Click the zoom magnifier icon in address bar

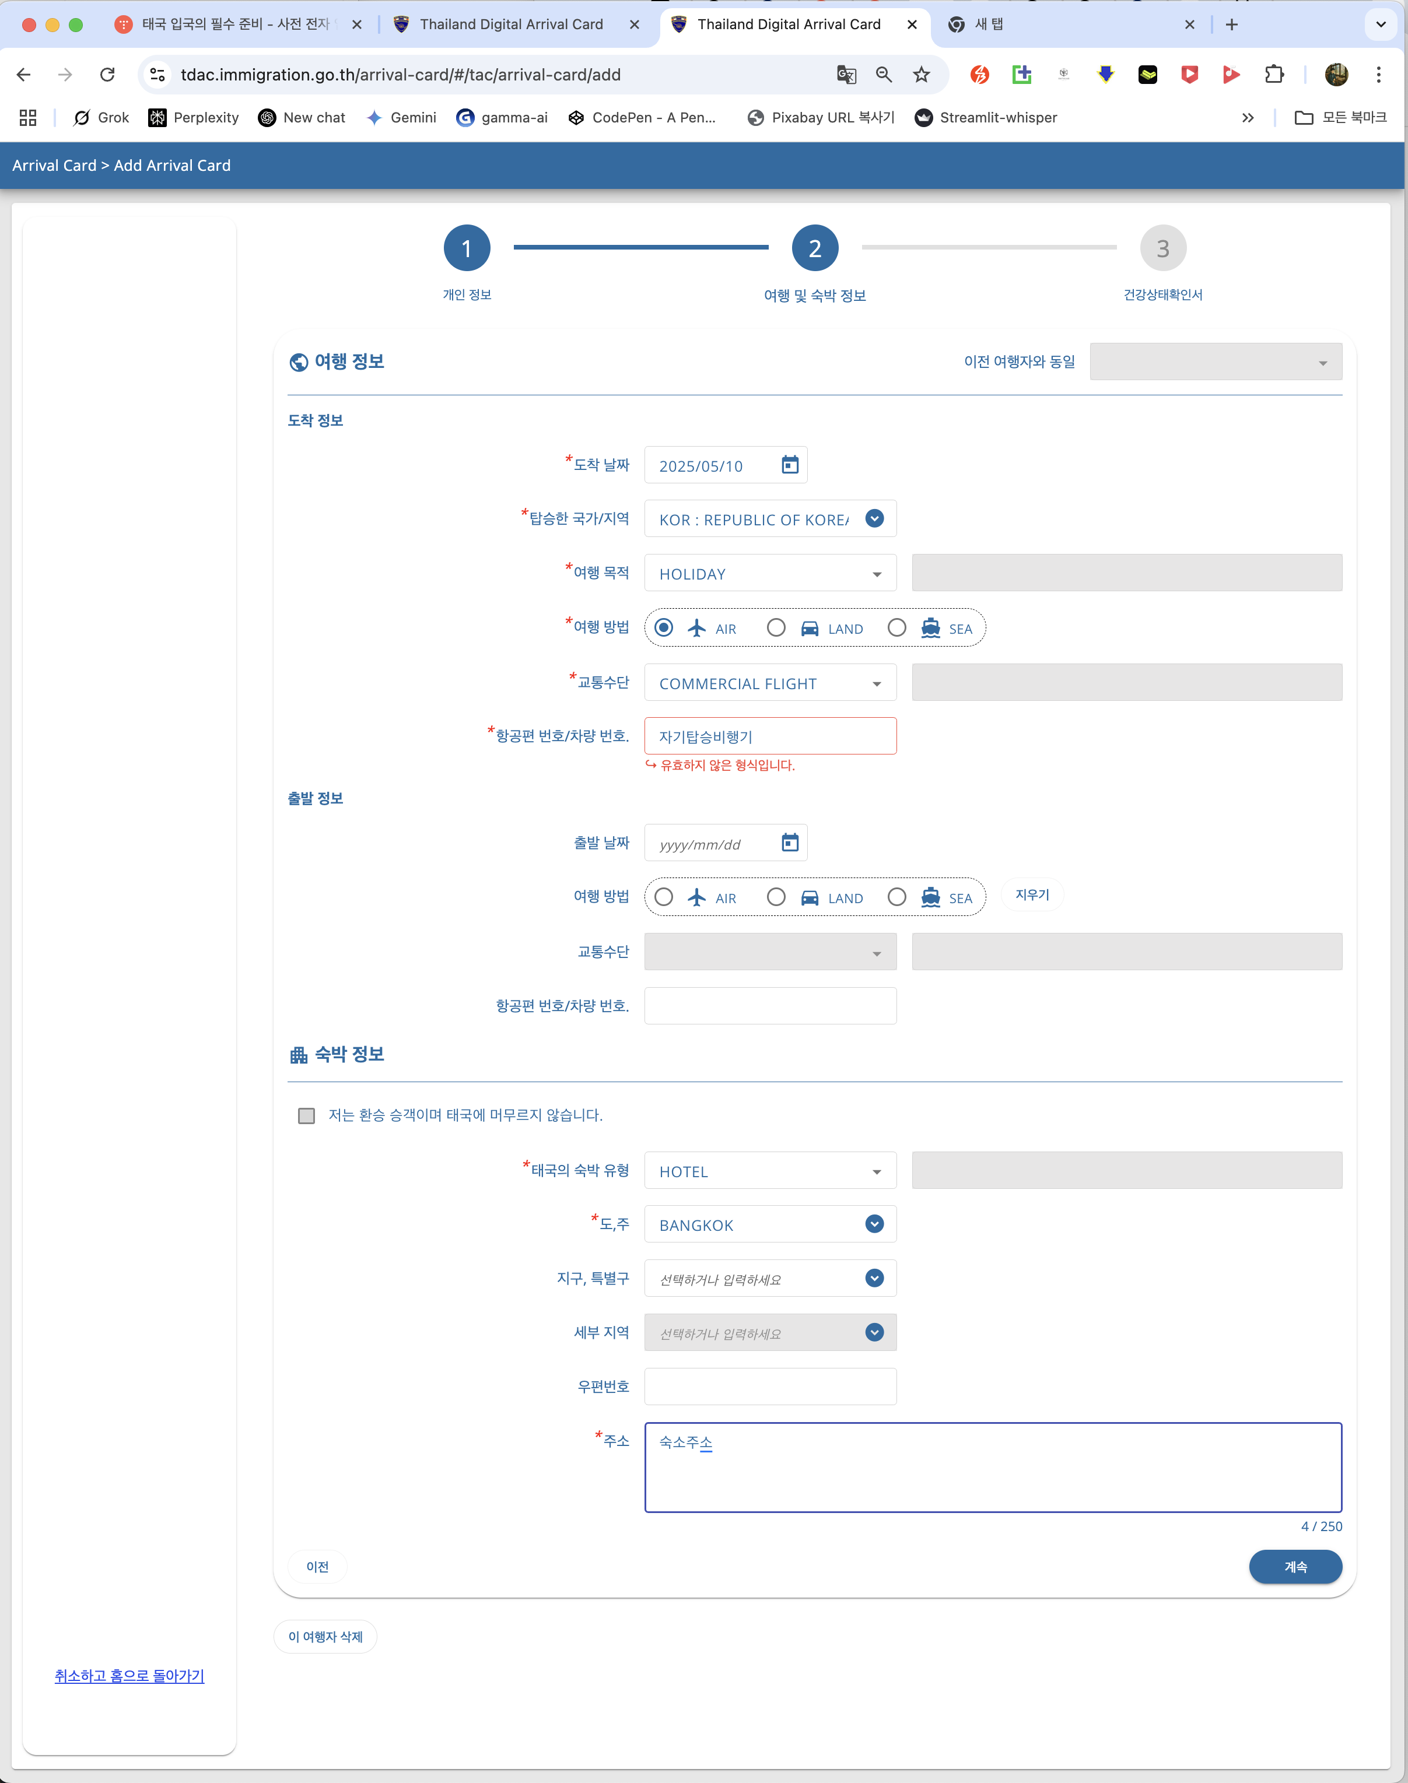coord(884,75)
